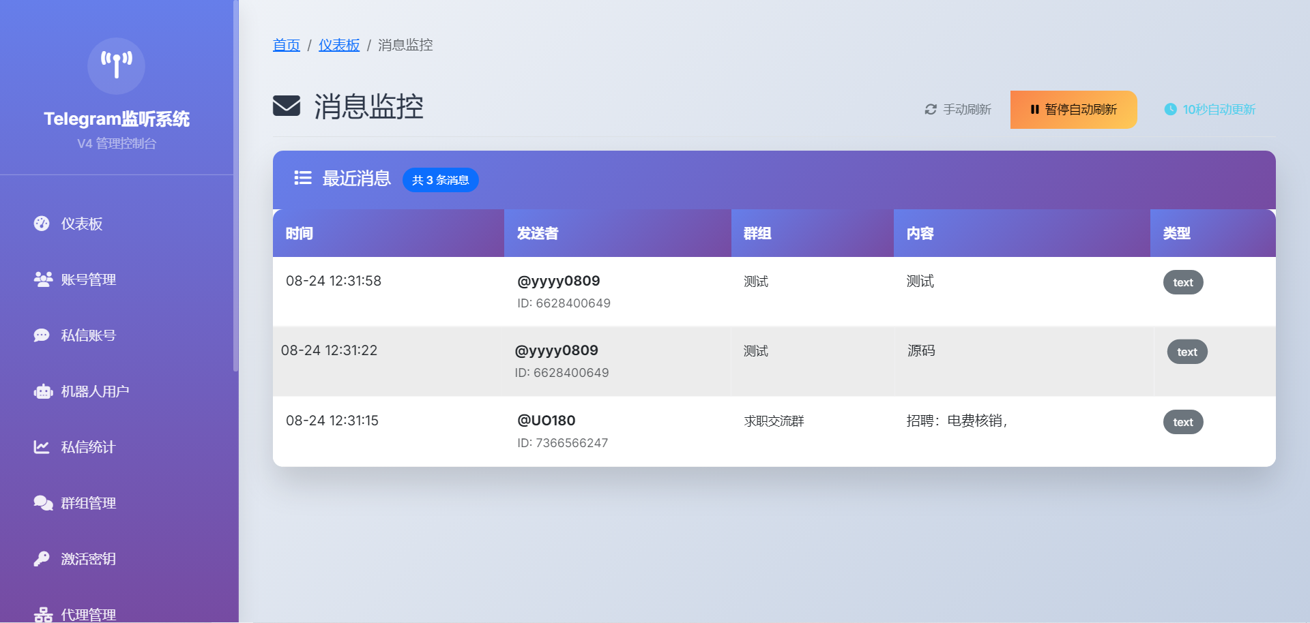Click the 私信账号 chat bubble icon
The image size is (1310, 623).
42,335
